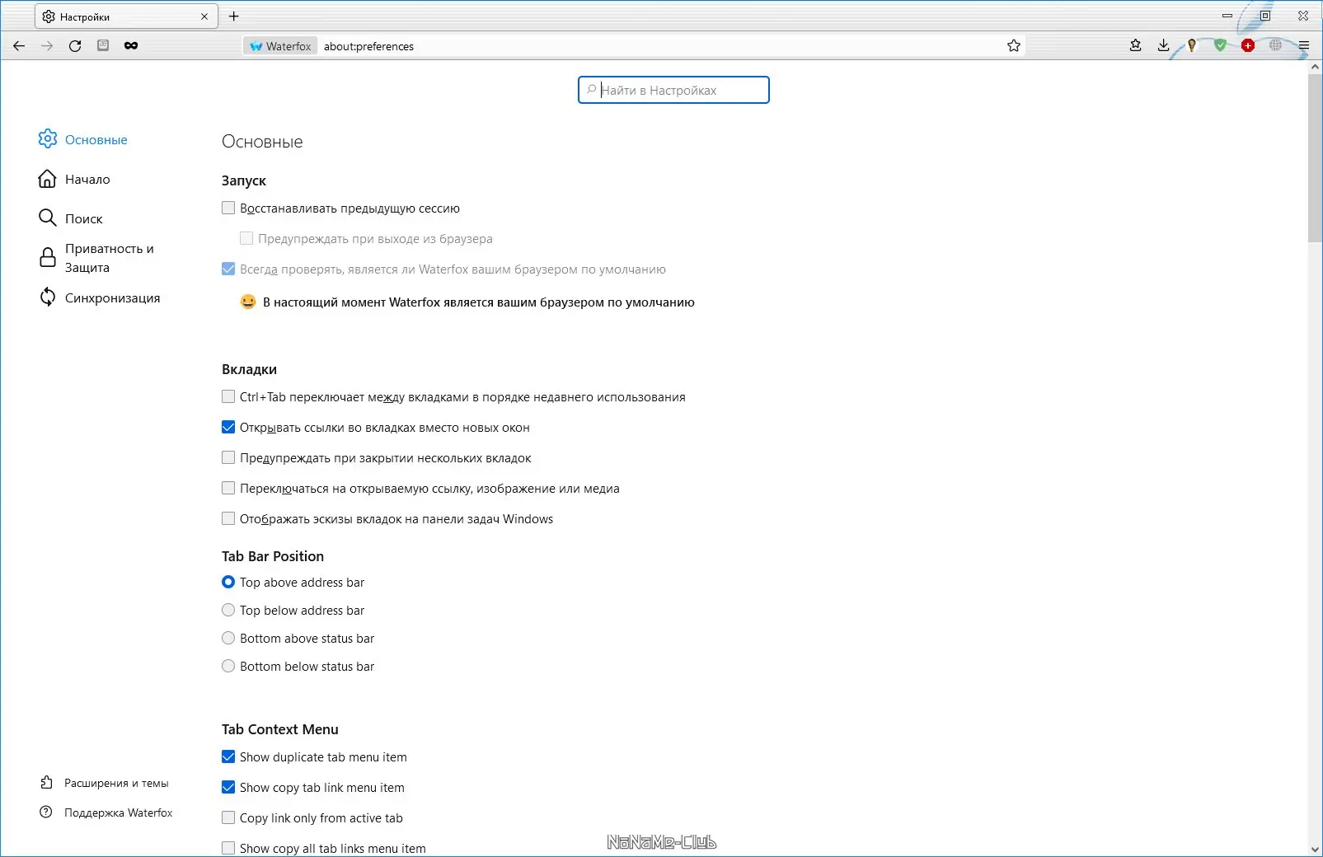The width and height of the screenshot is (1323, 857).
Task: Open the bookmarks menu tray-star icon
Action: [x=1136, y=45]
